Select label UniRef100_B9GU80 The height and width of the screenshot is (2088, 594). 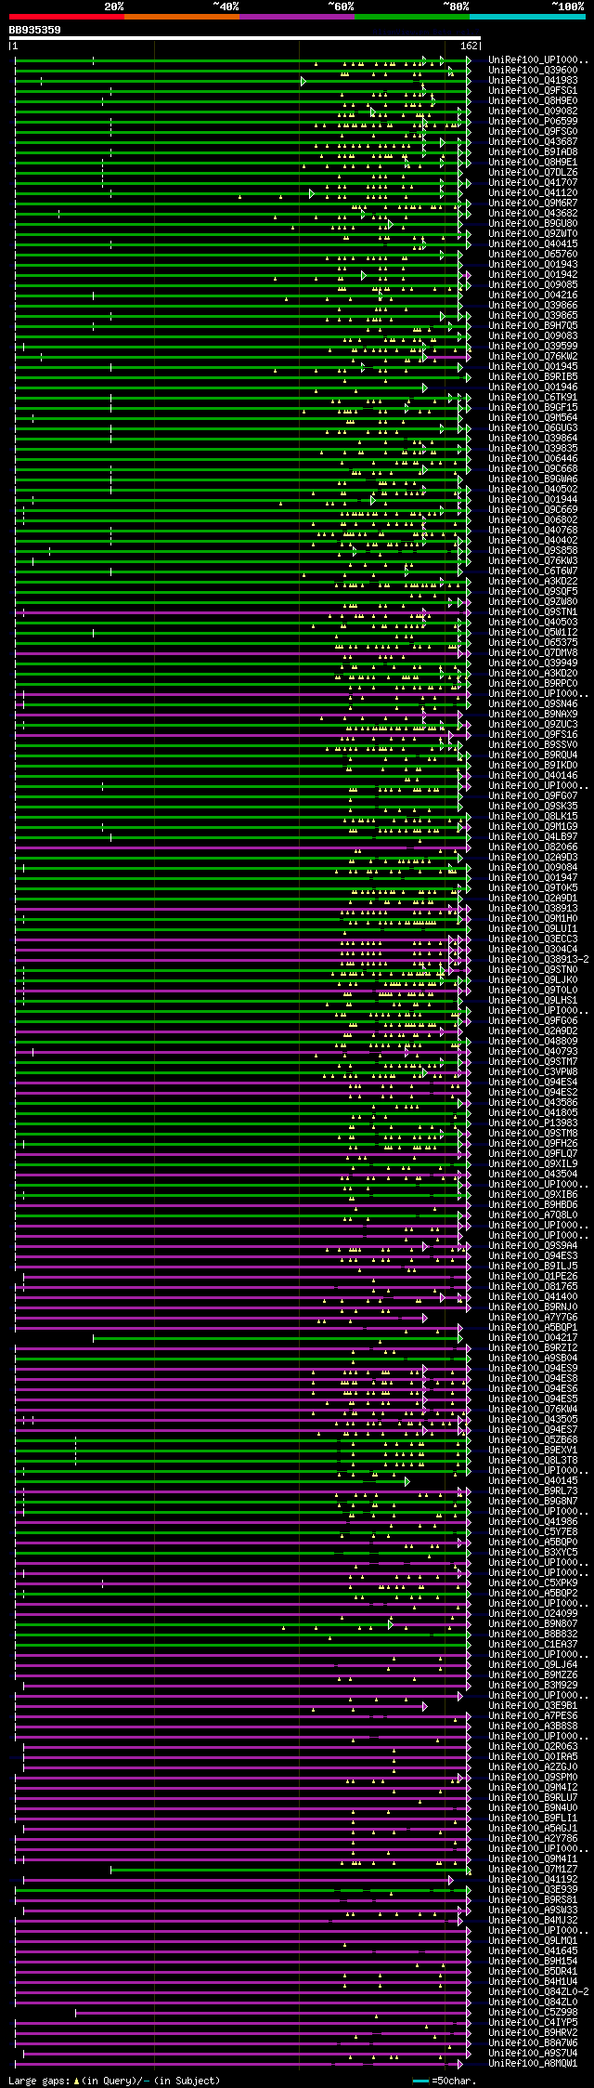(x=533, y=224)
